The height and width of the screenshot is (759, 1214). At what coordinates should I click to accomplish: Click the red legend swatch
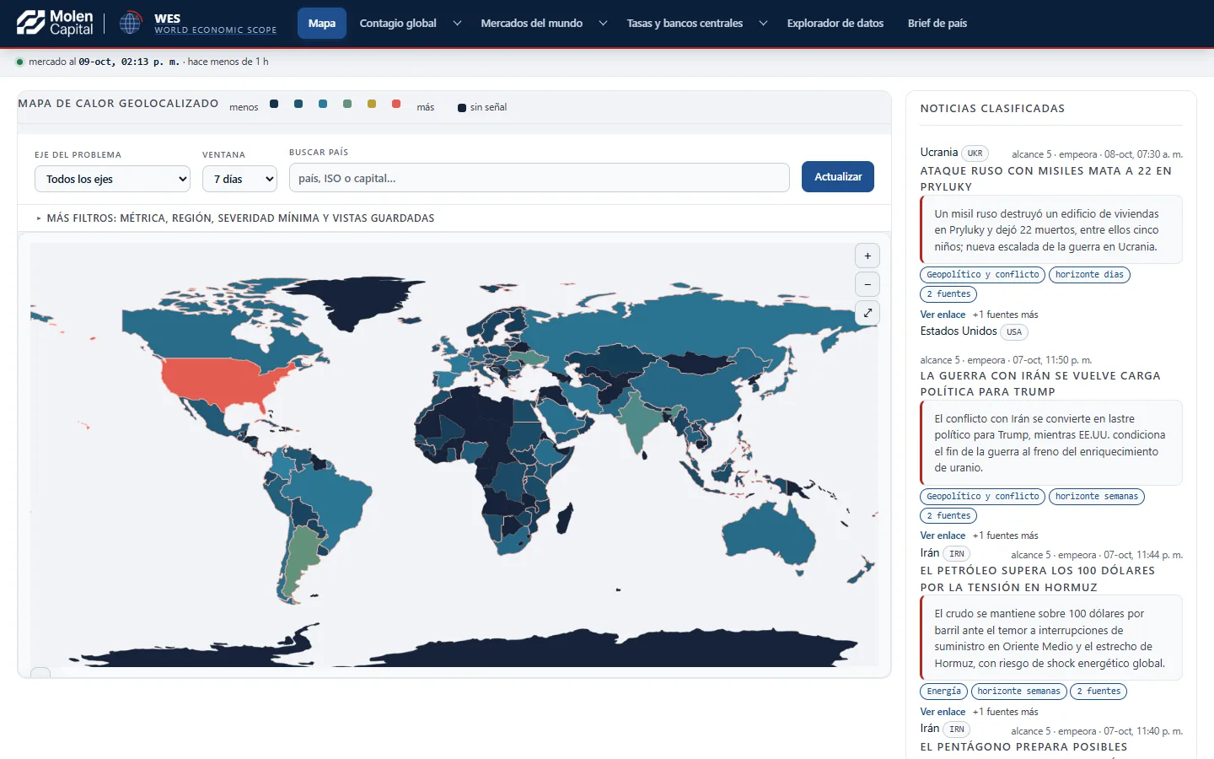396,104
